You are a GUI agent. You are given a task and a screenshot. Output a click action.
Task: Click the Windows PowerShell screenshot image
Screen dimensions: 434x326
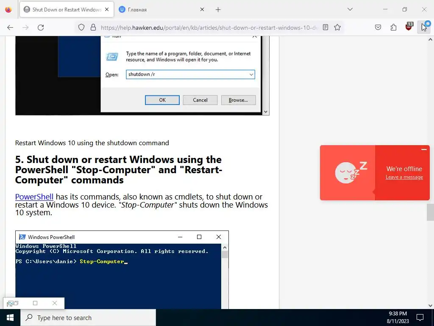pyautogui.click(x=122, y=270)
